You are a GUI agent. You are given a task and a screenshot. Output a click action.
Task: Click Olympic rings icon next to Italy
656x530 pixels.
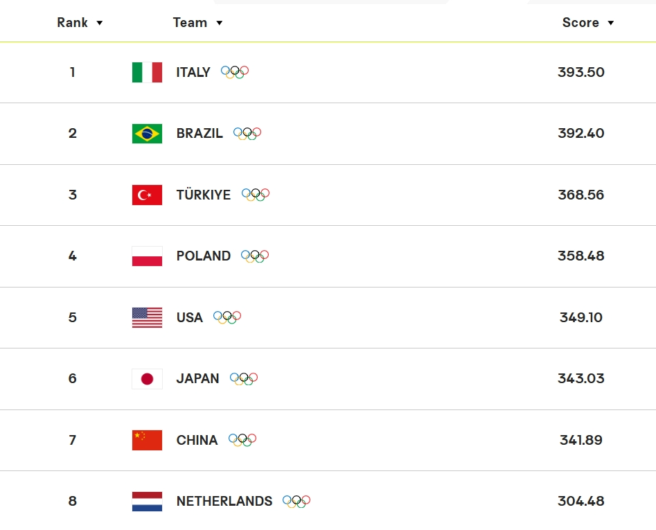pyautogui.click(x=235, y=72)
